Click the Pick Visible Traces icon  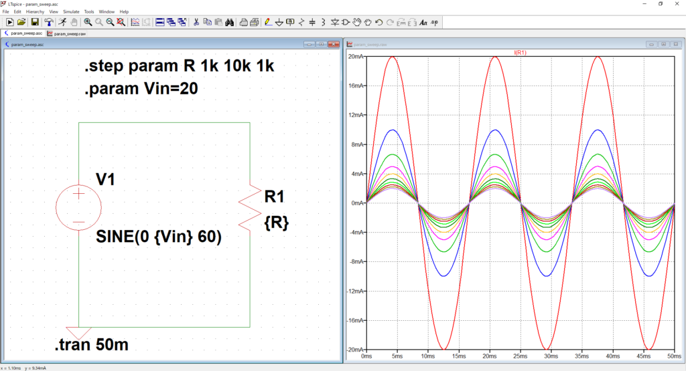coord(135,22)
